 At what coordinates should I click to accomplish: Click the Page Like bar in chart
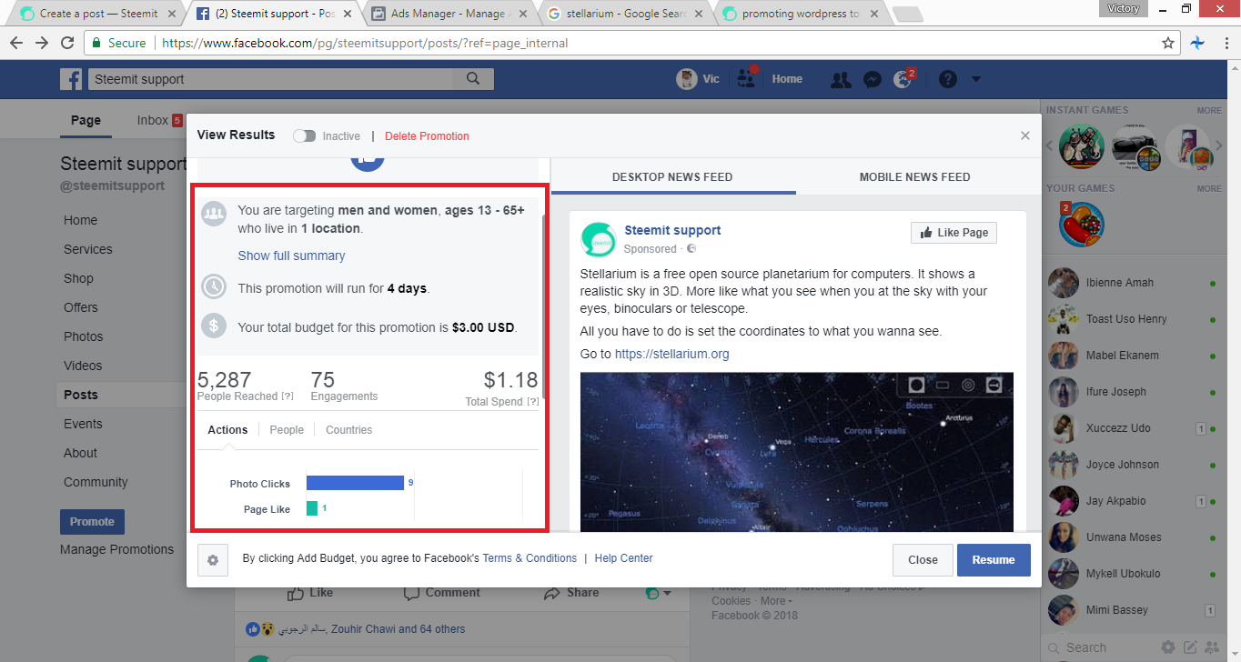click(x=312, y=508)
